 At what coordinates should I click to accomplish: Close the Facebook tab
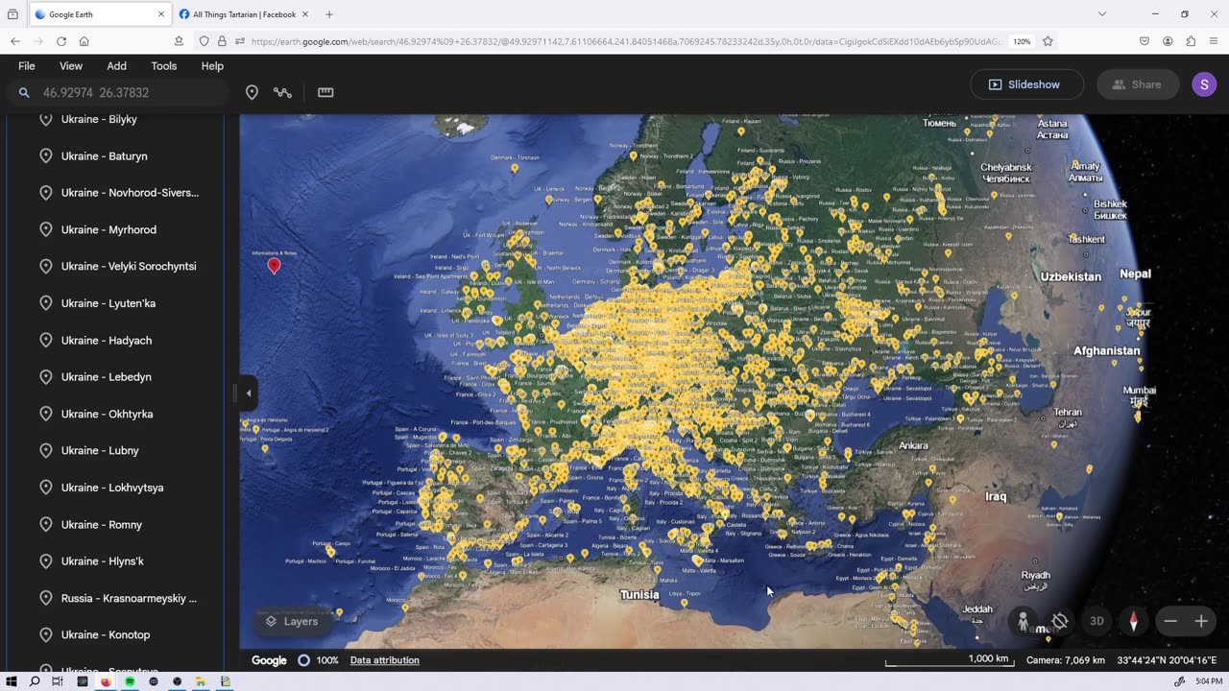(x=305, y=14)
